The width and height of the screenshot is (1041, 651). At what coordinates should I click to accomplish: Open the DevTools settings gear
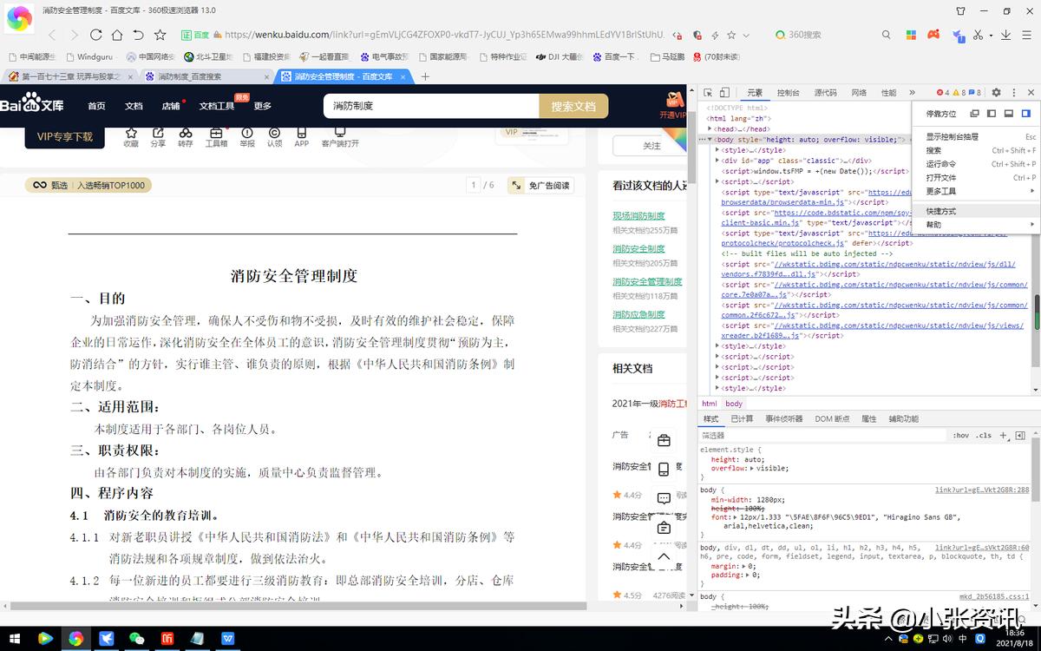(996, 92)
